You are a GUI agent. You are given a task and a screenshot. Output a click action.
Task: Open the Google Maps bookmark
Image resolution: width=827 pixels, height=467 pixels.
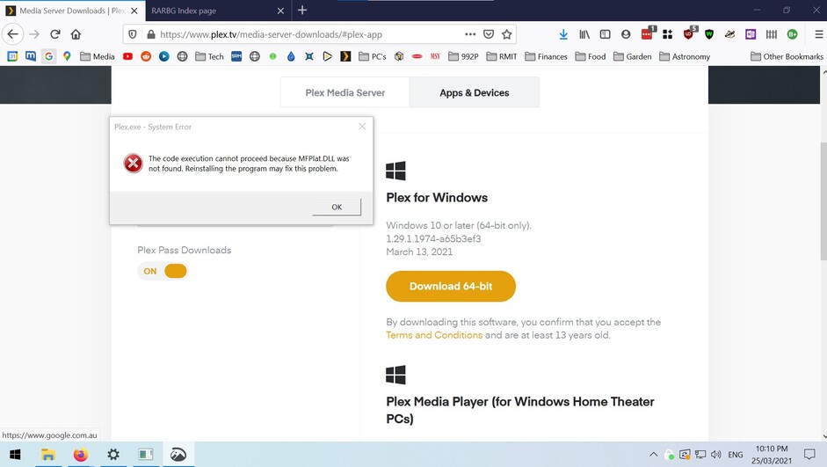pyautogui.click(x=67, y=56)
